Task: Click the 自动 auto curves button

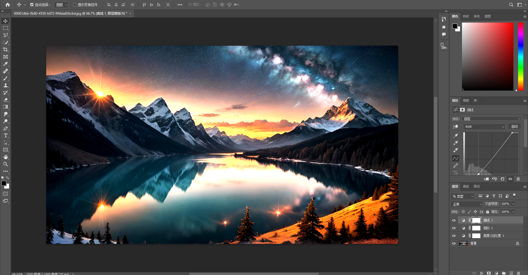Action: click(x=515, y=127)
